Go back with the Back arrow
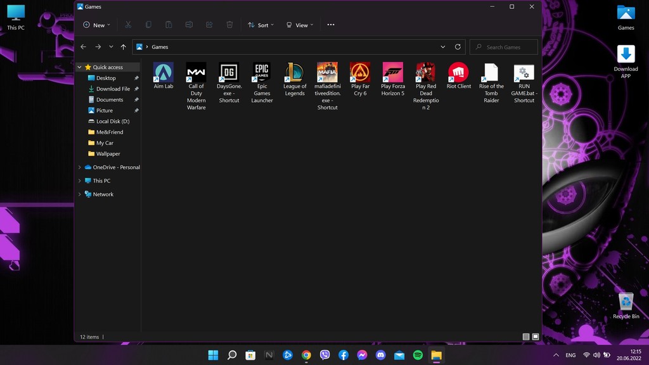Viewport: 649px width, 365px height. tap(83, 47)
